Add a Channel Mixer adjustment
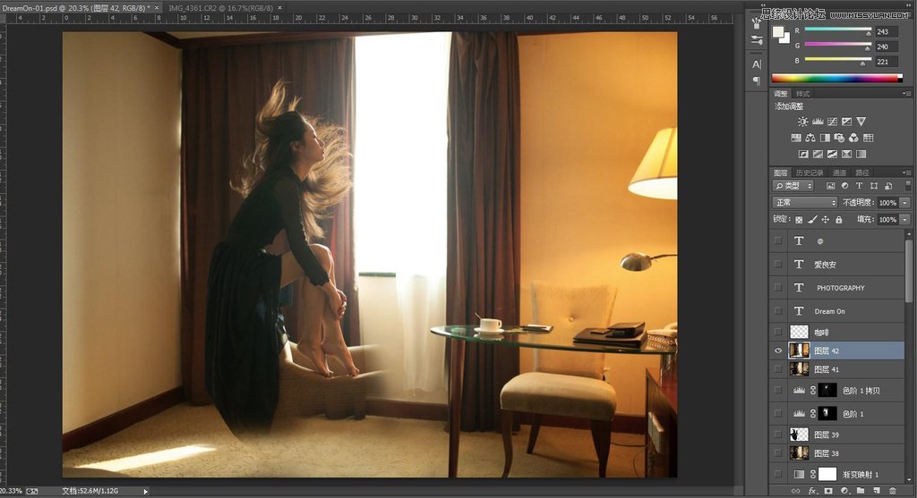The height and width of the screenshot is (498, 917). (853, 138)
